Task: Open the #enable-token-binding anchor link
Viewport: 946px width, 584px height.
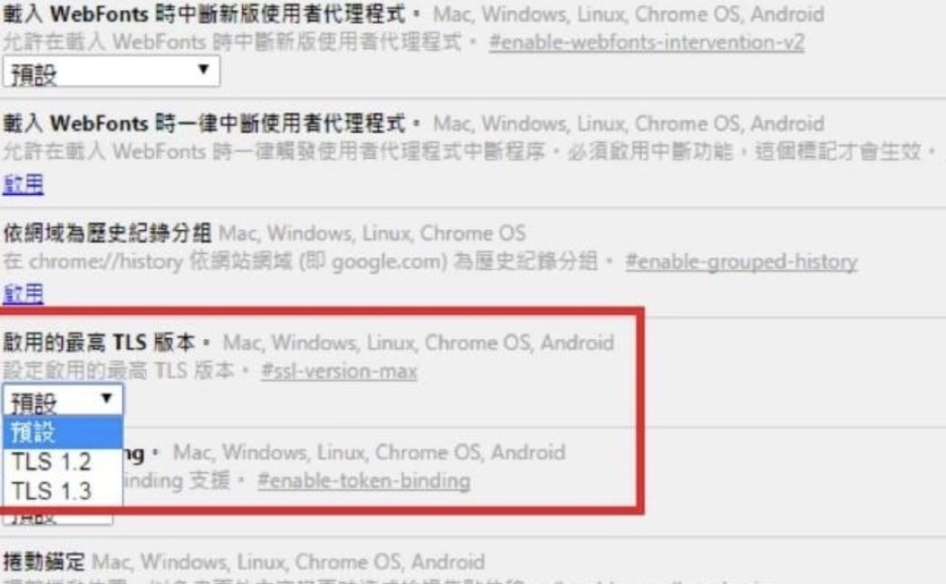Action: [364, 481]
